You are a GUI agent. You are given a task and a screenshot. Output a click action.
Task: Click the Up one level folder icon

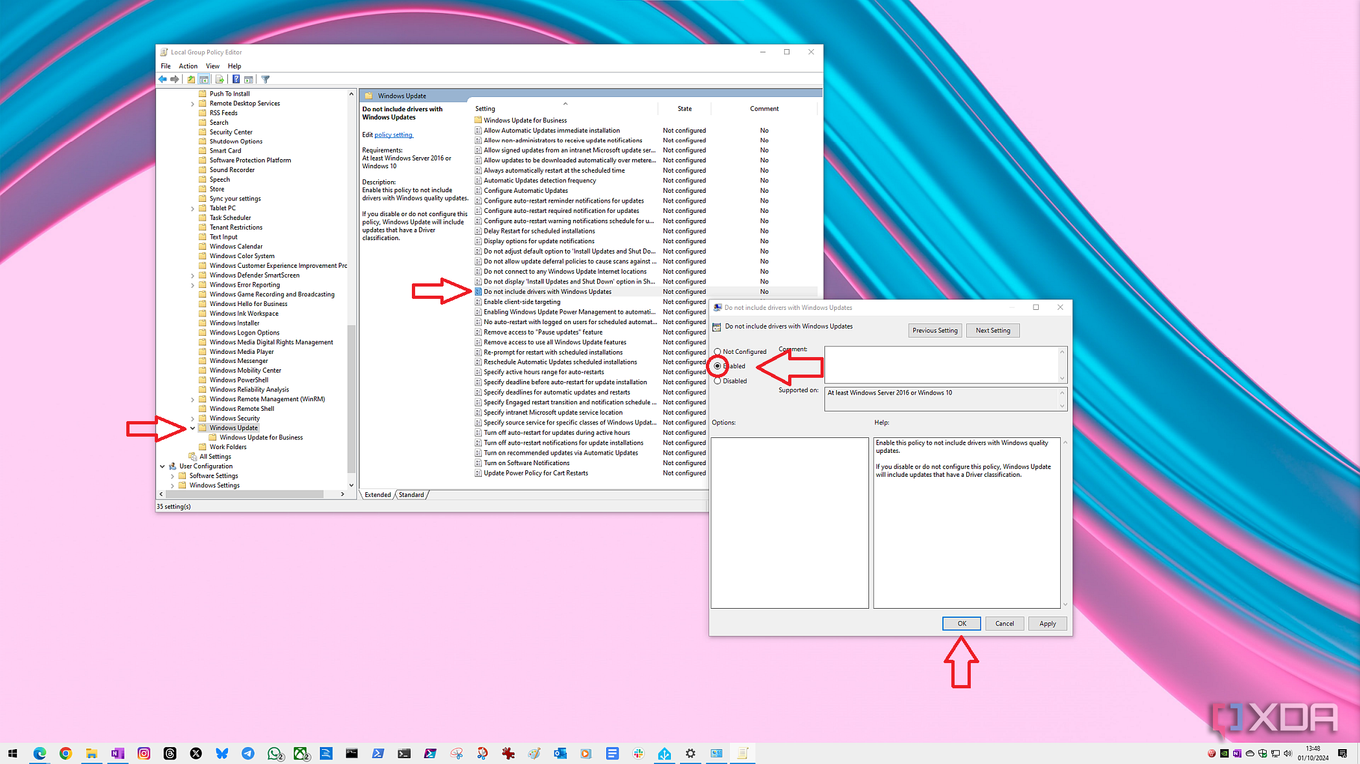tap(190, 79)
